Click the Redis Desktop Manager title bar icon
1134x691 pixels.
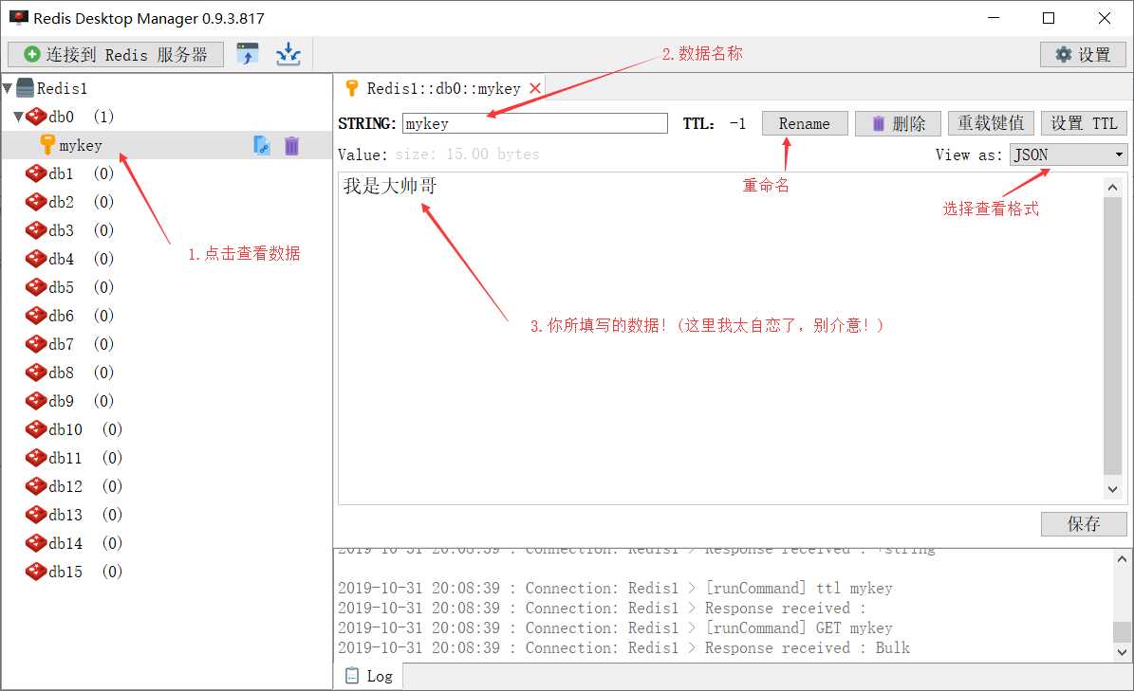(x=19, y=17)
